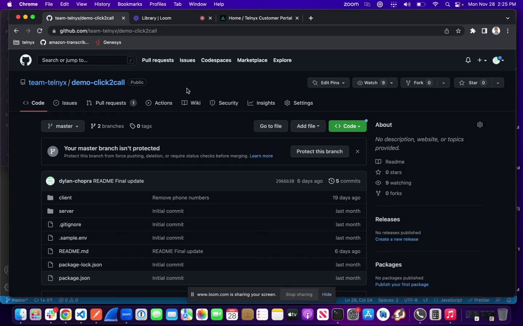Select the Code tab
Screen dimensions: 523x326
point(34,103)
